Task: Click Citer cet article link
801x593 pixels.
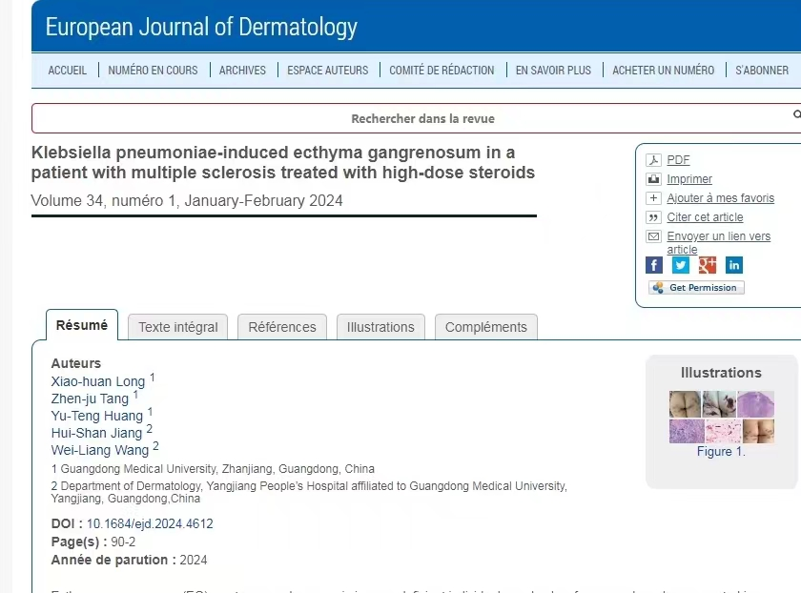Action: coord(705,217)
